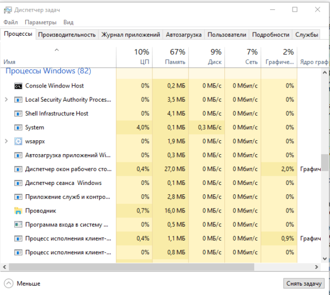Screen dimensions: 330x295
Task: Click the Снять задачу button
Action: pos(304,283)
